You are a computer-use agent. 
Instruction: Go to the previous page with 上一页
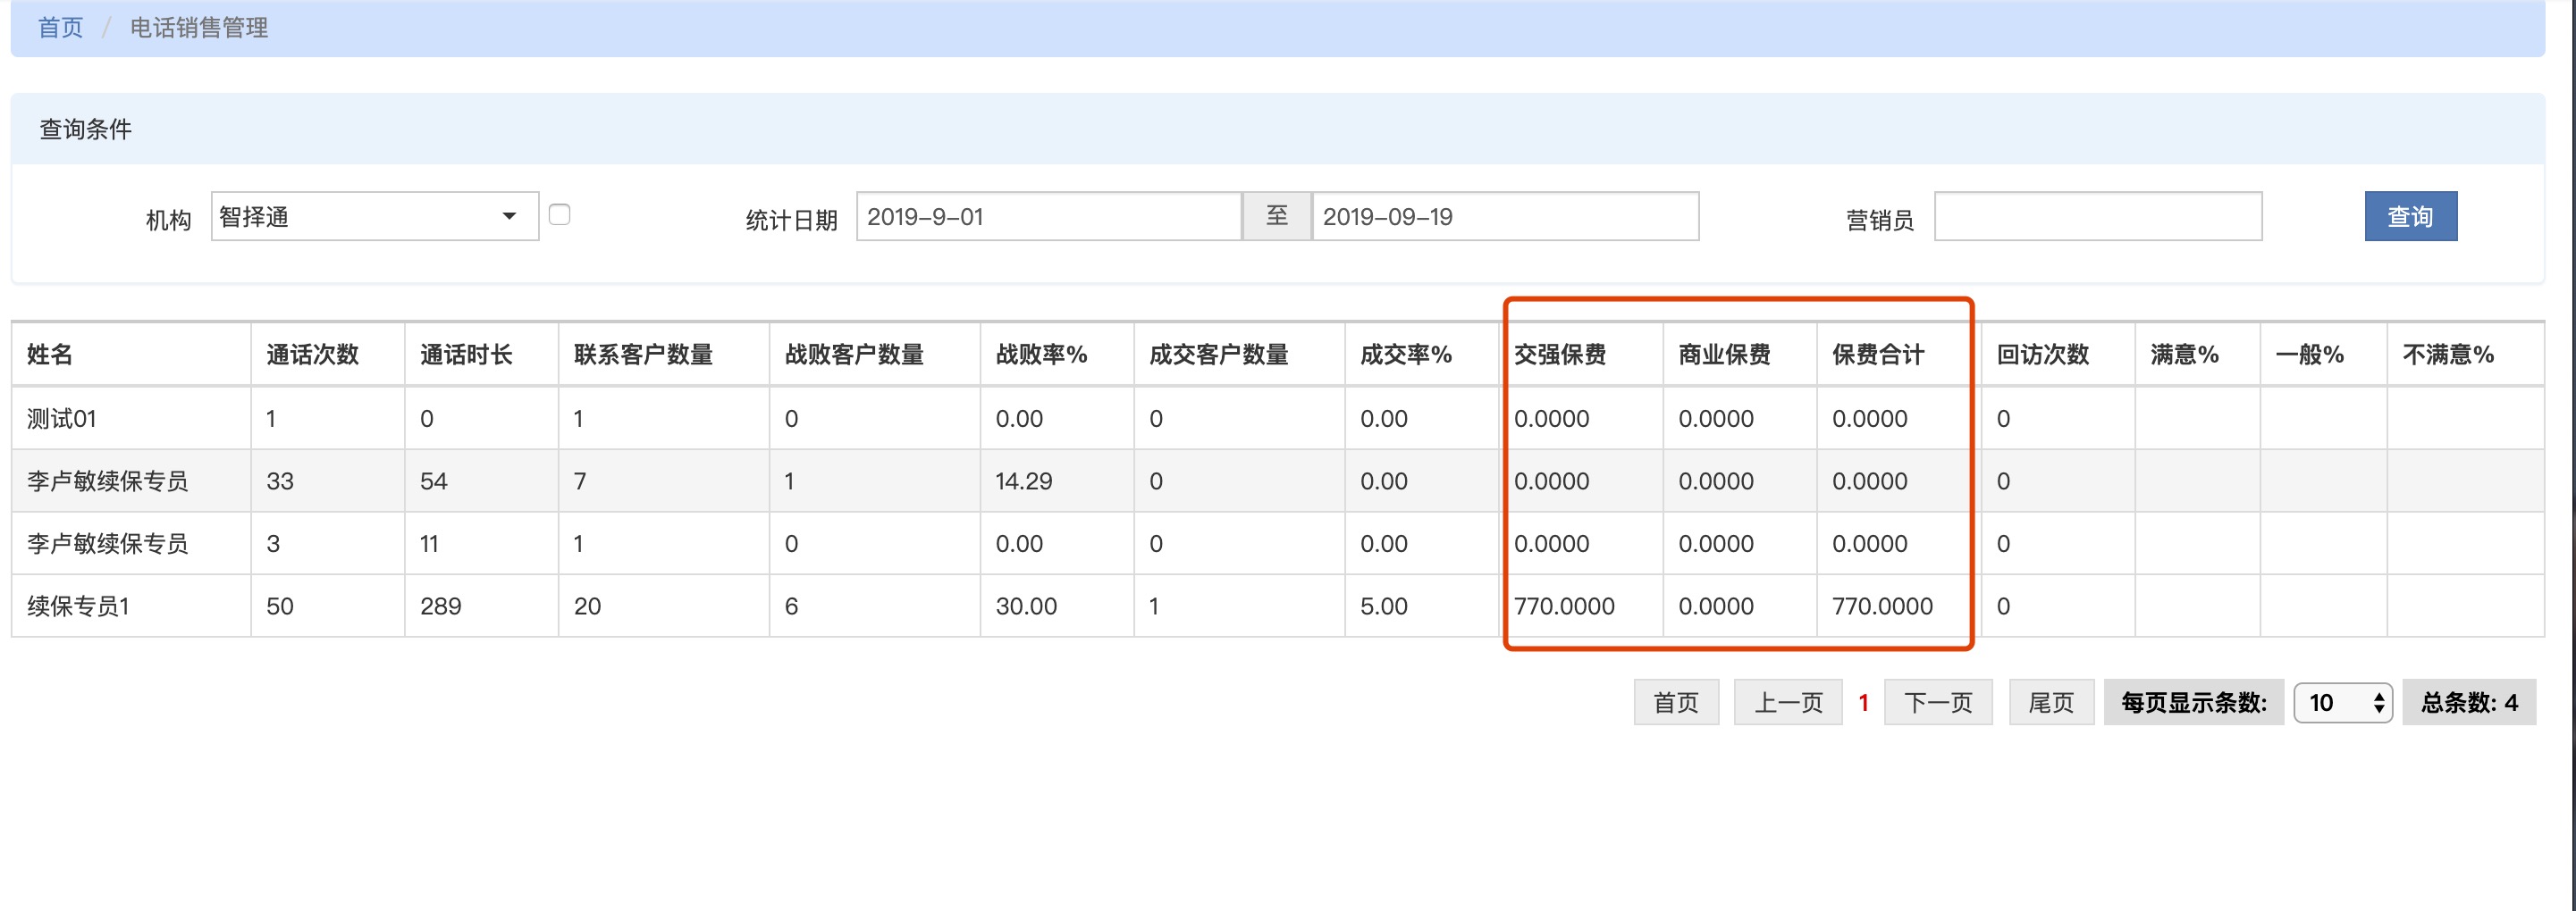pos(1788,702)
